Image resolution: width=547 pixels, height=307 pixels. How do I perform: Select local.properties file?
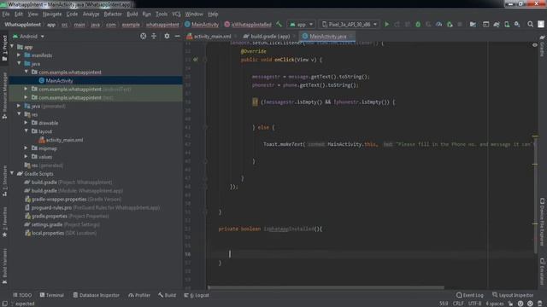click(48, 233)
